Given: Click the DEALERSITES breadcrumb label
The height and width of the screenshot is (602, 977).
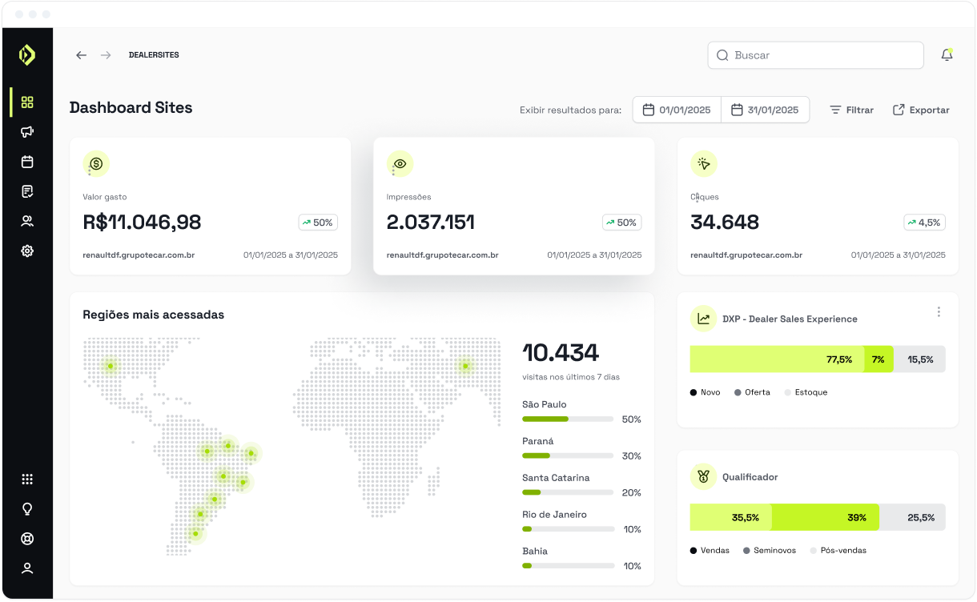Looking at the screenshot, I should [x=154, y=55].
